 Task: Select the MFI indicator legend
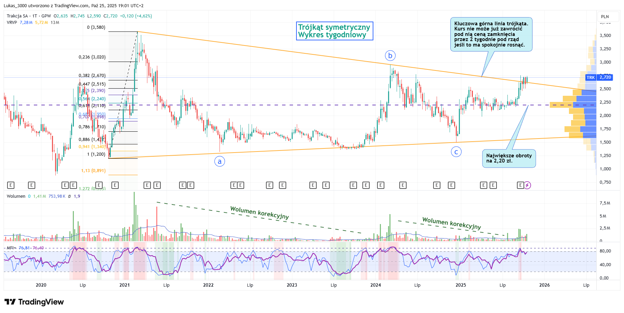[10, 248]
